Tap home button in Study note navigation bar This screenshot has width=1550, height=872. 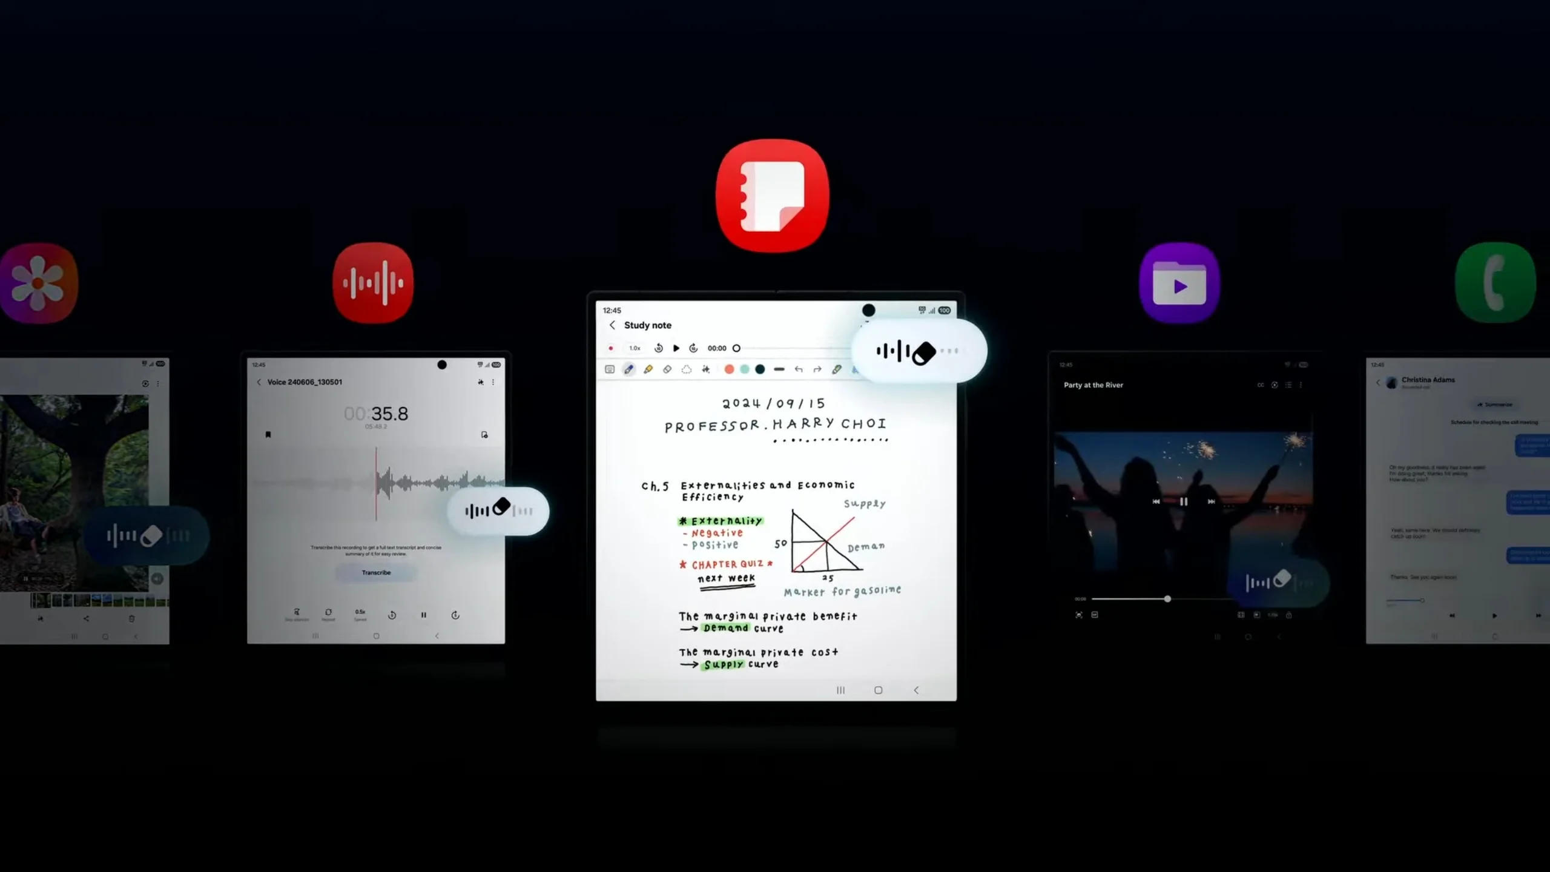879,690
